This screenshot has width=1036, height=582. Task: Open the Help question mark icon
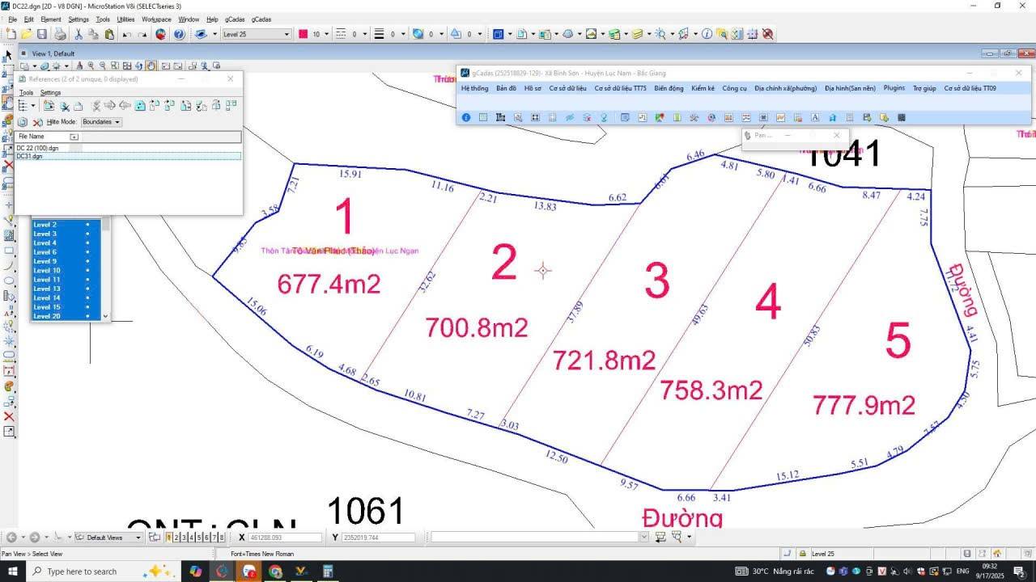click(x=179, y=34)
